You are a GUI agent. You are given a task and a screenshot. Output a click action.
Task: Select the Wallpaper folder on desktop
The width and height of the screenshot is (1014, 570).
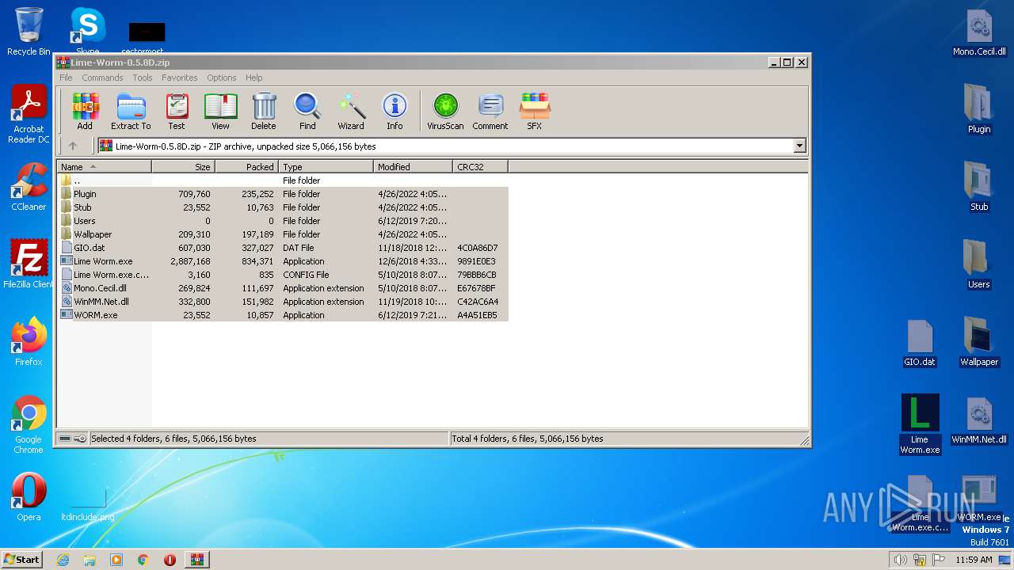(x=979, y=342)
